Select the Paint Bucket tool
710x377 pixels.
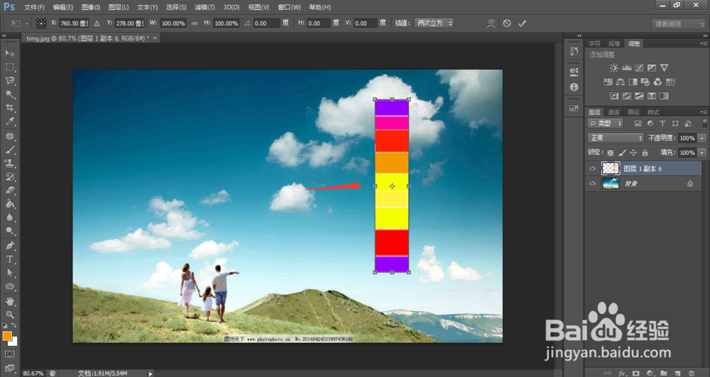[x=9, y=204]
